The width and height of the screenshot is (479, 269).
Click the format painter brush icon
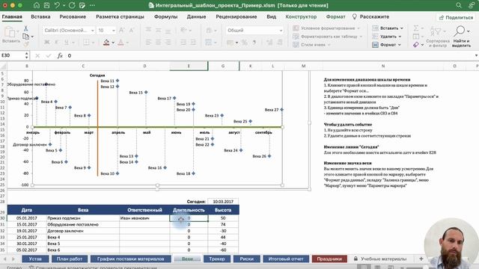tap(26, 44)
